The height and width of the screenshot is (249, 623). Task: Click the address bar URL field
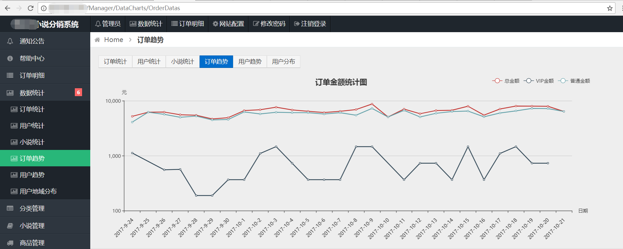[326, 8]
